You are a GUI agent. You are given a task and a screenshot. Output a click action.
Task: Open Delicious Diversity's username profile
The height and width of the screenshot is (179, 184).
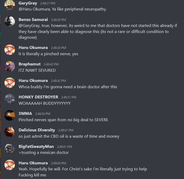pos(37,130)
